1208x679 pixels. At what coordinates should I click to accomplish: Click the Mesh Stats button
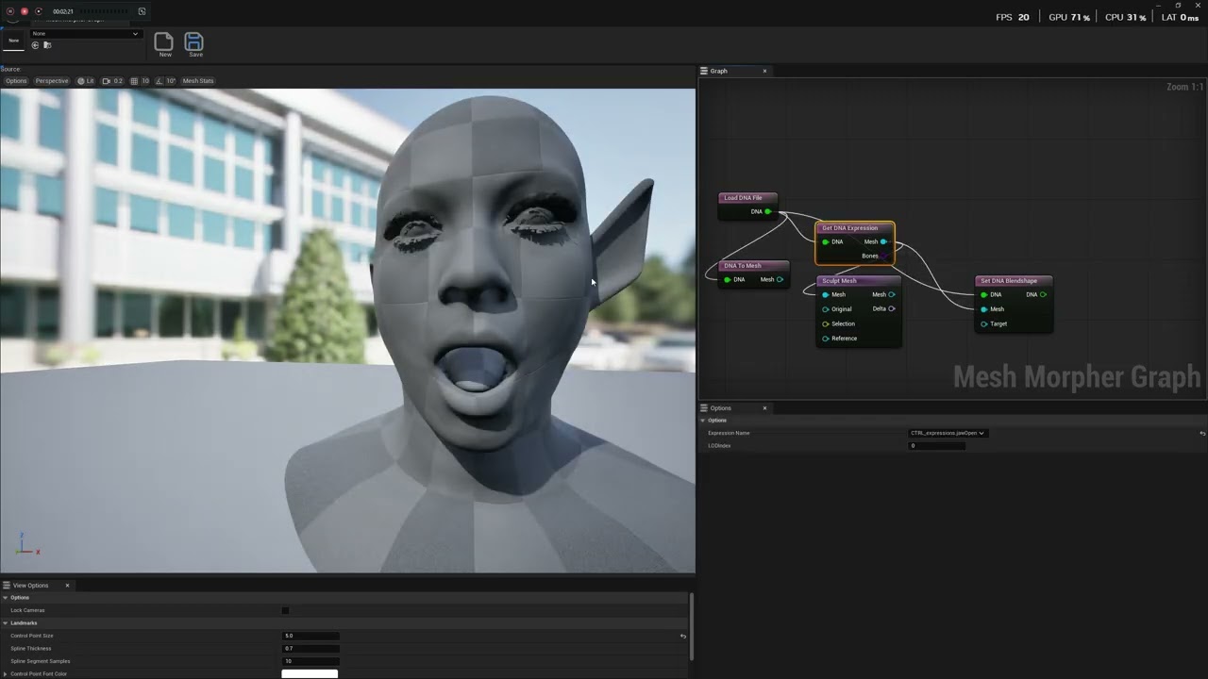[198, 81]
